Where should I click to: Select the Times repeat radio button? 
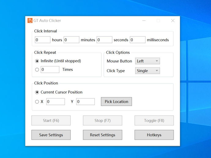(x=37, y=70)
